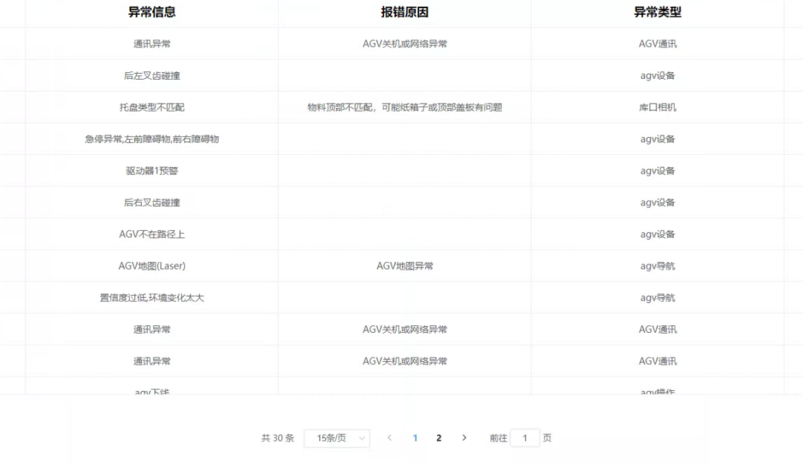Click the 急停异常,左前障碍物 entry
This screenshot has width=803, height=464.
[x=152, y=139]
